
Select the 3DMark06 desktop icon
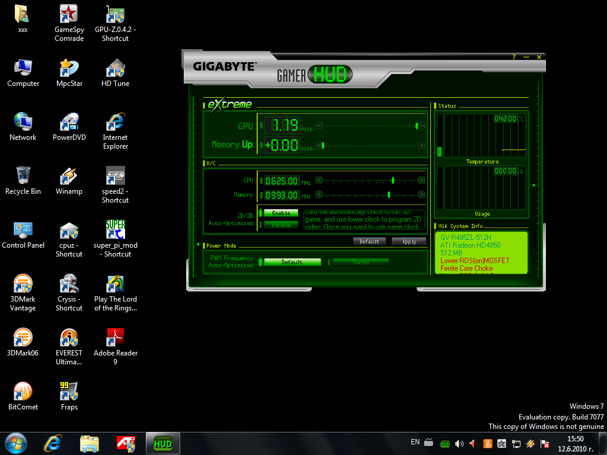pyautogui.click(x=23, y=342)
